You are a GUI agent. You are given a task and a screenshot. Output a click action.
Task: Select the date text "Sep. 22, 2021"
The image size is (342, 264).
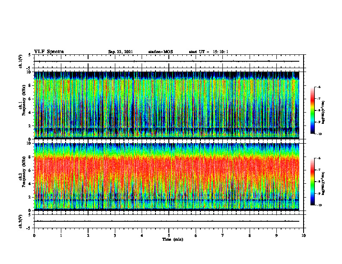tap(120, 52)
